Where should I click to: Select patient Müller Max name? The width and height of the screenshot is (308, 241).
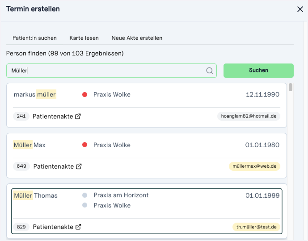[x=29, y=145]
